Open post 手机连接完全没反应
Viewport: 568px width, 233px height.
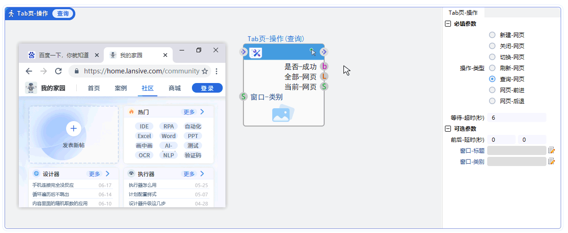tap(53, 185)
